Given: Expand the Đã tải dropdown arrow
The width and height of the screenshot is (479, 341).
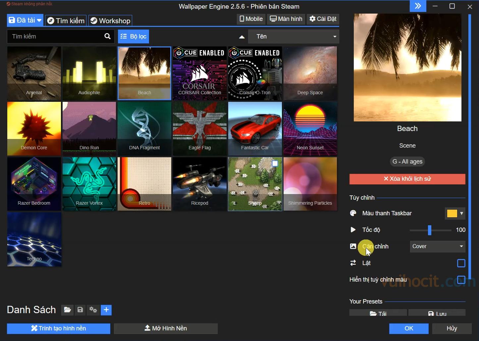Looking at the screenshot, I should coord(39,21).
